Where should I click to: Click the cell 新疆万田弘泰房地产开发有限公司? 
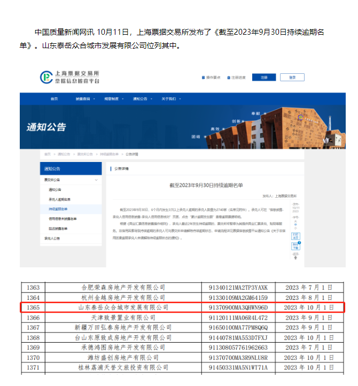coord(123,328)
